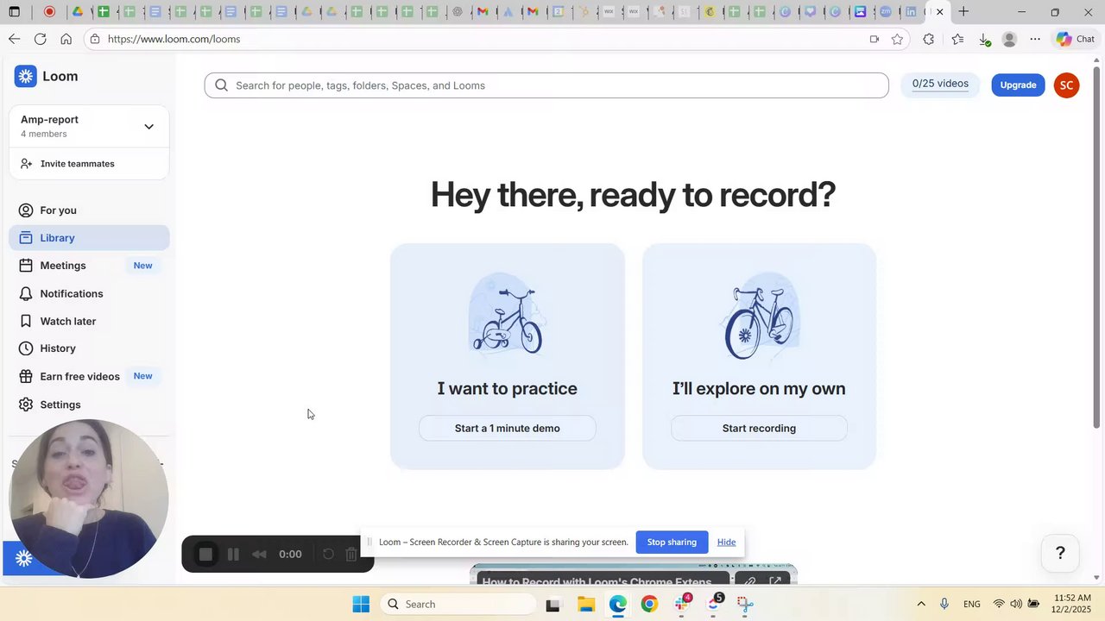Image resolution: width=1105 pixels, height=621 pixels.
Task: Click the sharing bar drag handle
Action: pos(369,542)
